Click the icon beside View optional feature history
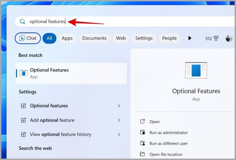Screen dimensions: 236x160 [x=24, y=134]
